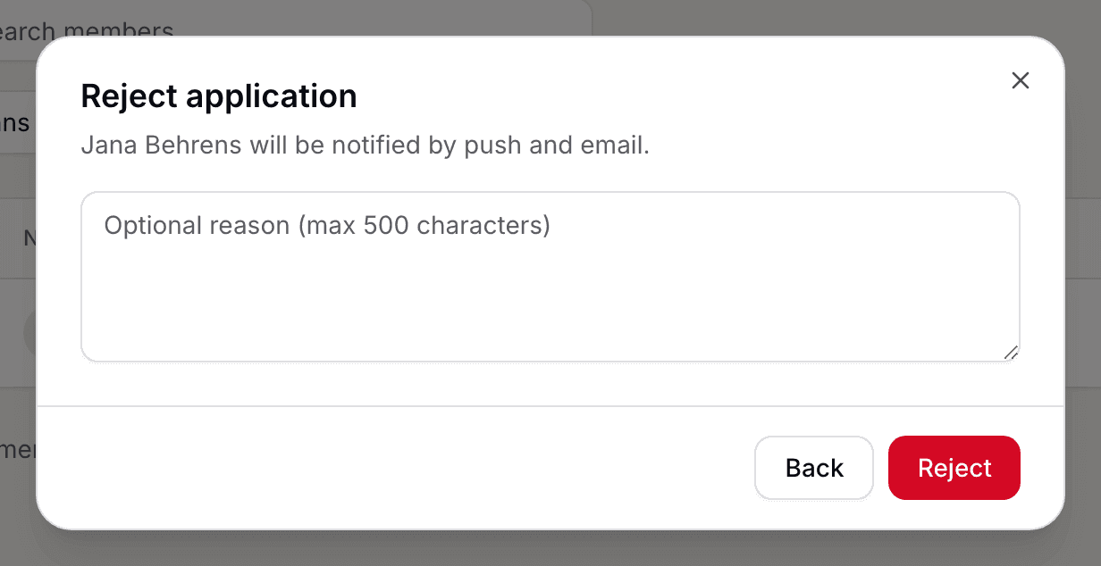Click the placeholder text 'max 500 characters'
Viewport: 1101px width, 566px height.
pyautogui.click(x=424, y=225)
